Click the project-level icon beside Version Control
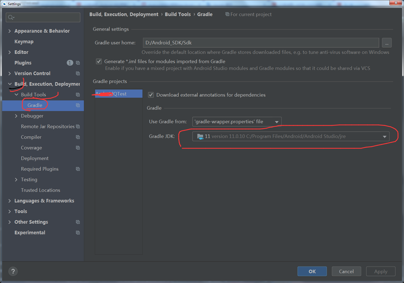Viewport: 404px width, 283px height. 78,73
